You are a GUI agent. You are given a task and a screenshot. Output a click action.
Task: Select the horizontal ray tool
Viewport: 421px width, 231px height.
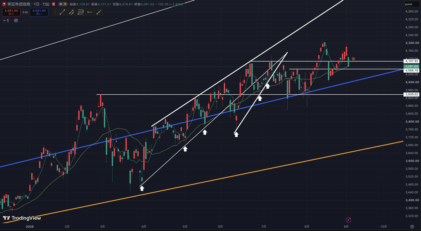(x=90, y=12)
